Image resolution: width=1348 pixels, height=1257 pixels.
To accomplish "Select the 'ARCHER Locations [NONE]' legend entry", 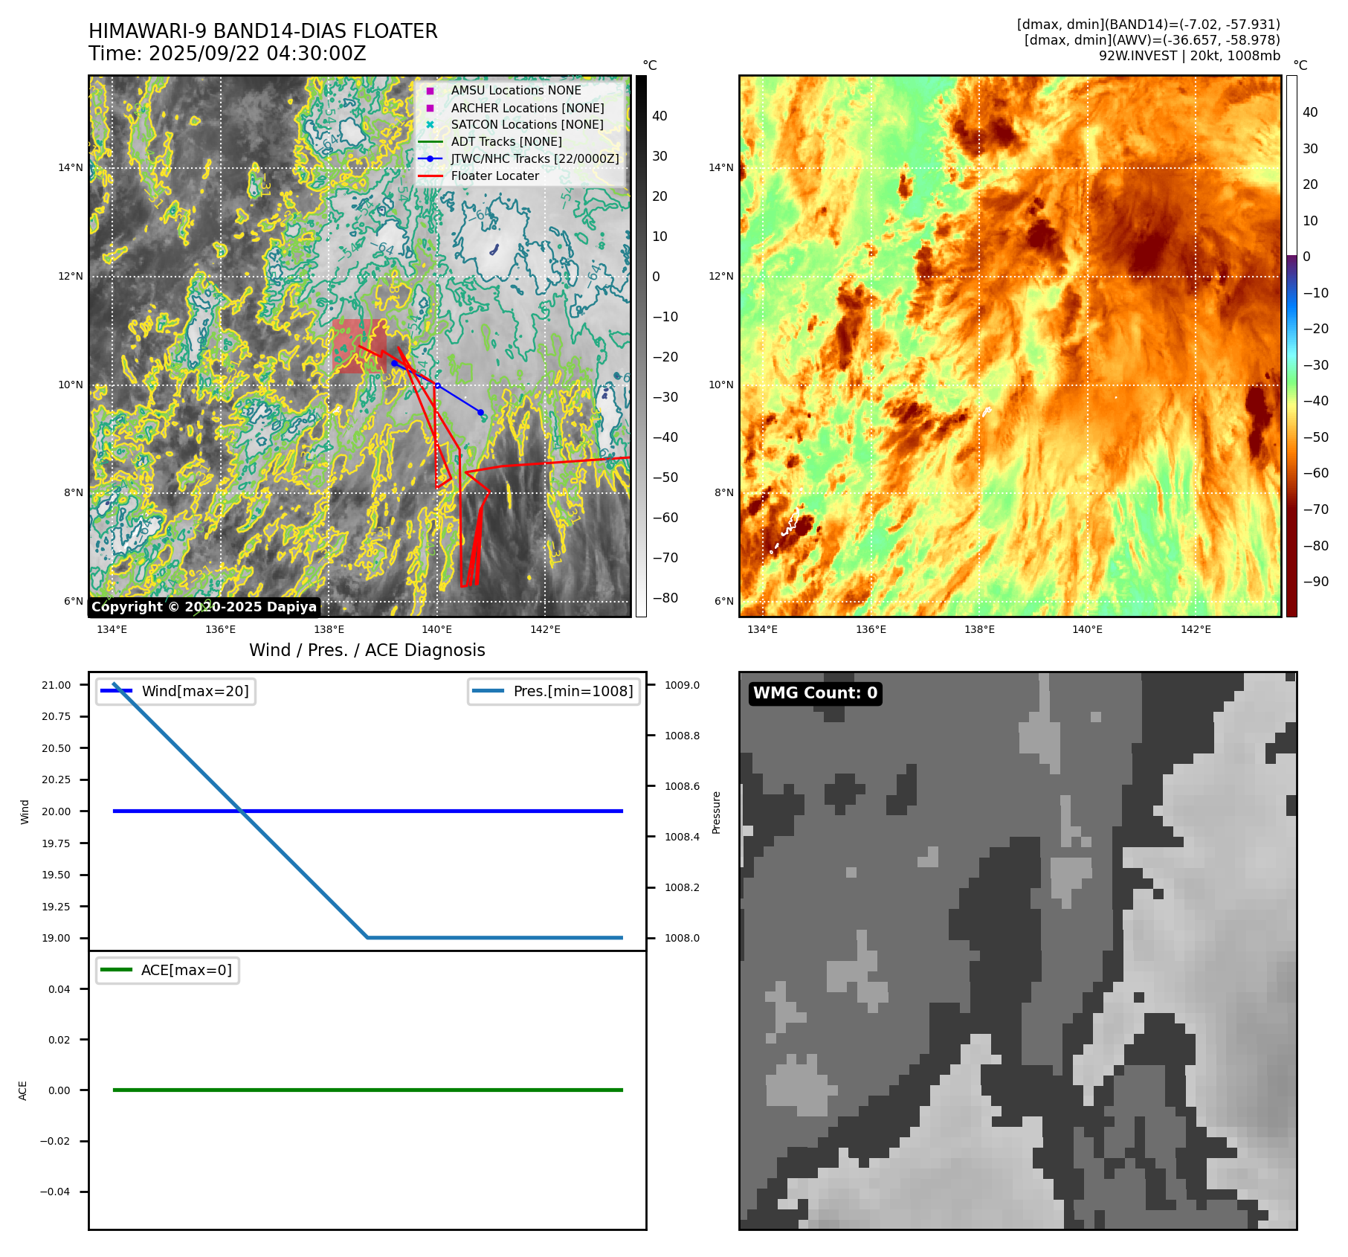I will click(527, 108).
